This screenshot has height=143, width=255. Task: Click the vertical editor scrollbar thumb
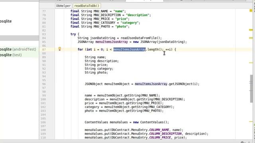[251, 89]
